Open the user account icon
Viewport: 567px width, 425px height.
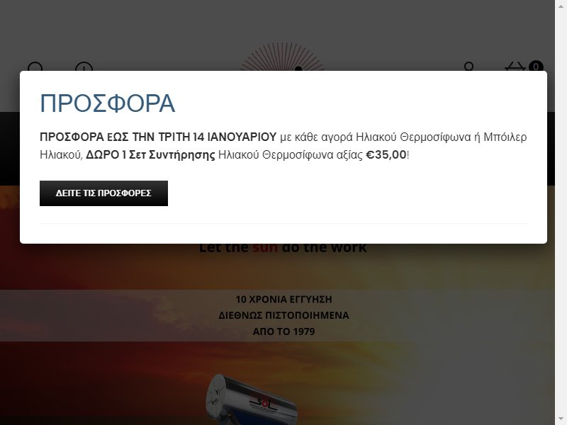pyautogui.click(x=468, y=67)
